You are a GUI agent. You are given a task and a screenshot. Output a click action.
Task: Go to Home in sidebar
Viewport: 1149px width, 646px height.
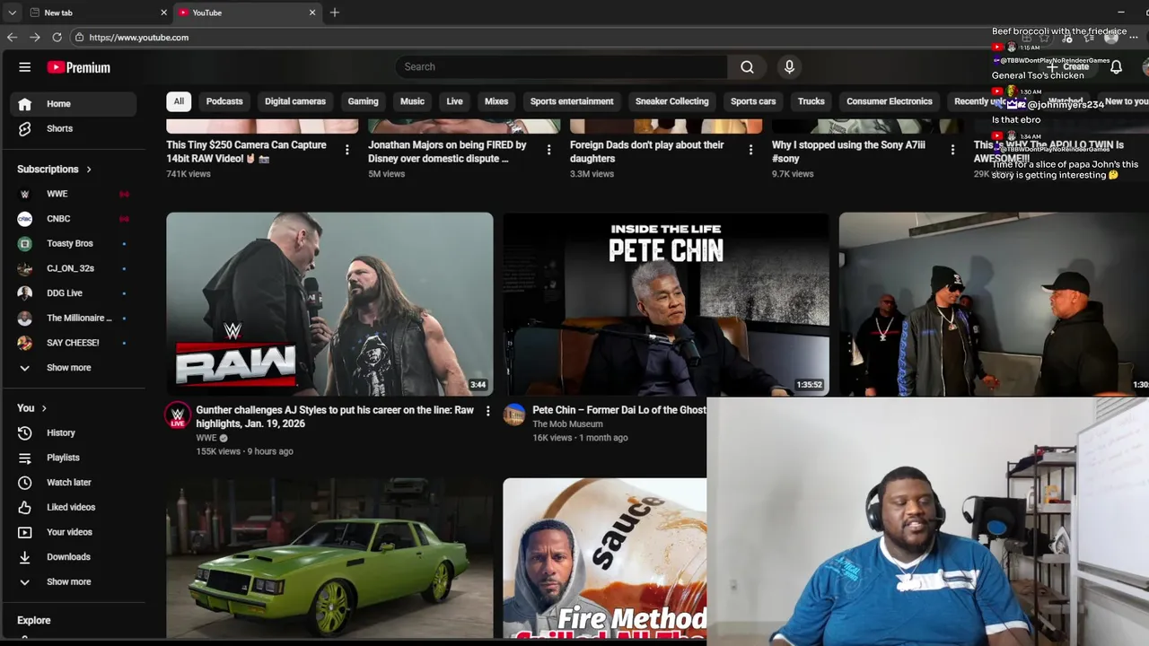point(74,104)
